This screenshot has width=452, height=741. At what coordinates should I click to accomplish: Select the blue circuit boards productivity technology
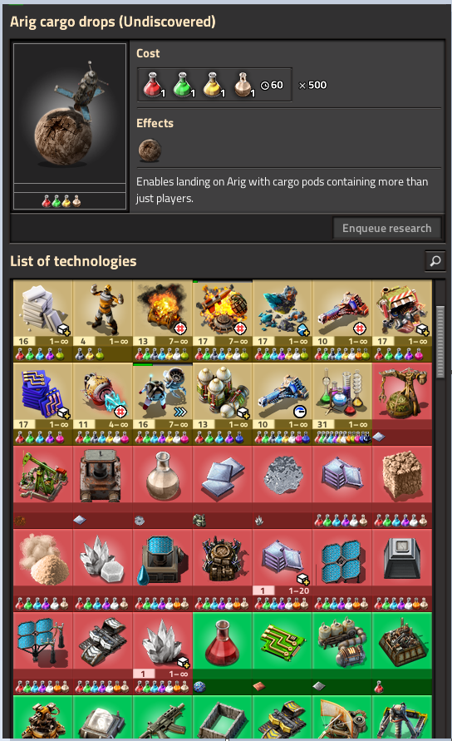[43, 403]
